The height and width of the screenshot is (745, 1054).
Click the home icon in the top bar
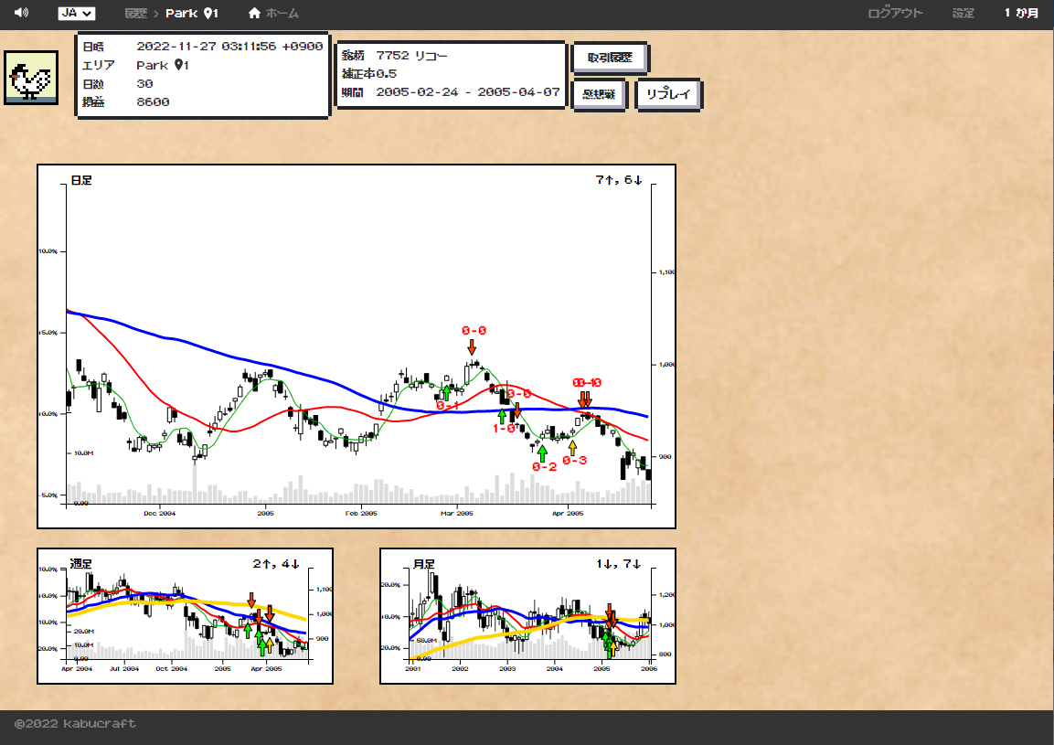coord(255,14)
